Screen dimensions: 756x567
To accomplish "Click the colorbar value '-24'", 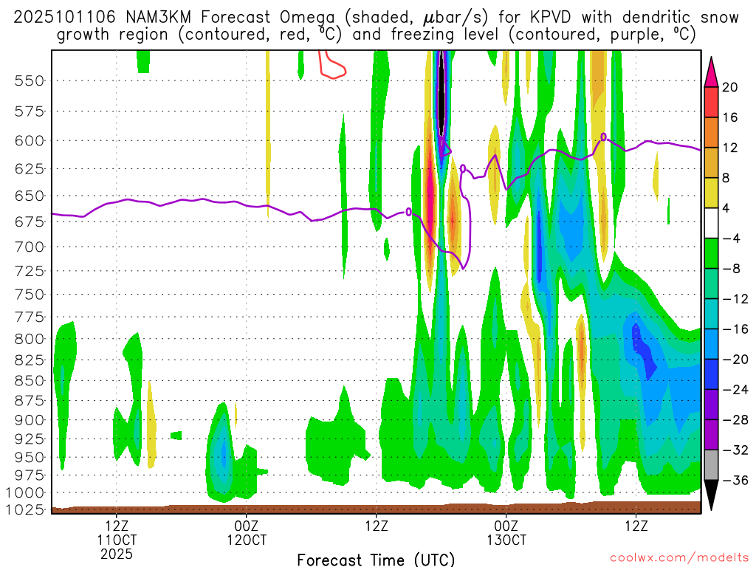I will (735, 390).
